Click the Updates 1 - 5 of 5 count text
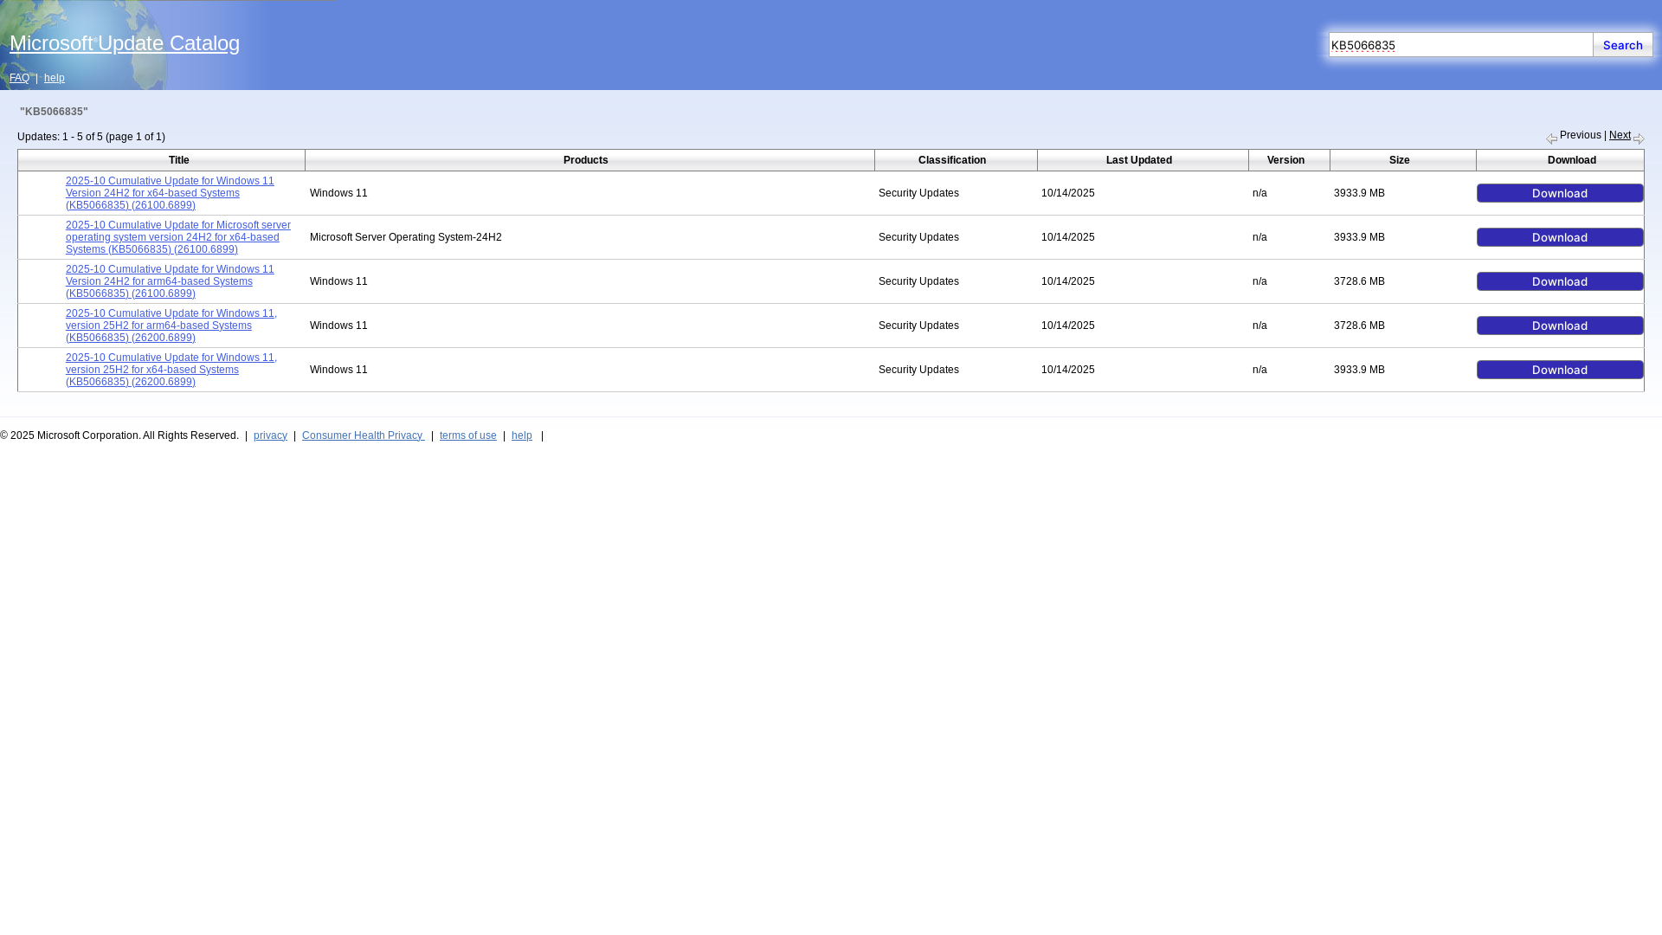The width and height of the screenshot is (1662, 935). point(91,137)
